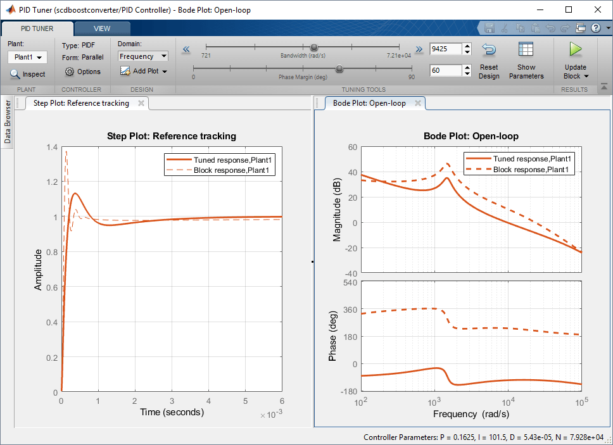Decrease bandwidth range with left double arrow

[186, 49]
